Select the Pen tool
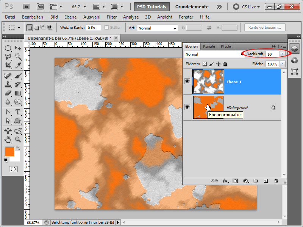Viewport: 303px width, 227px height. 8,112
